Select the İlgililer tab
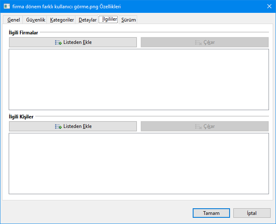276x224 pixels. pyautogui.click(x=109, y=19)
